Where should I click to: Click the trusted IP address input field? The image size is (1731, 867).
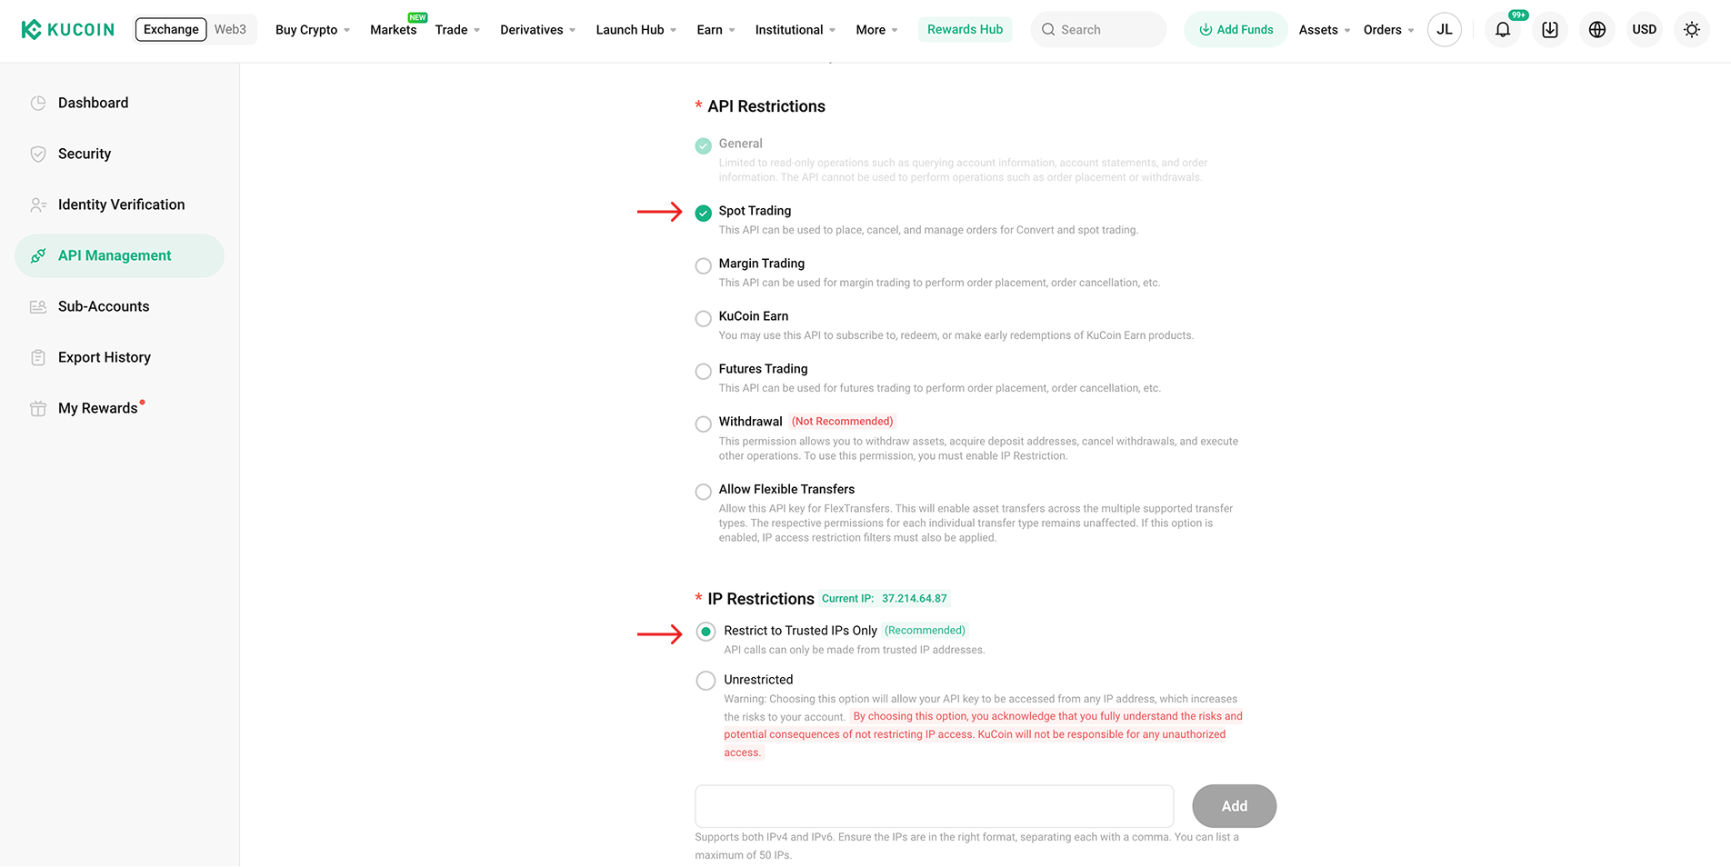coord(934,806)
